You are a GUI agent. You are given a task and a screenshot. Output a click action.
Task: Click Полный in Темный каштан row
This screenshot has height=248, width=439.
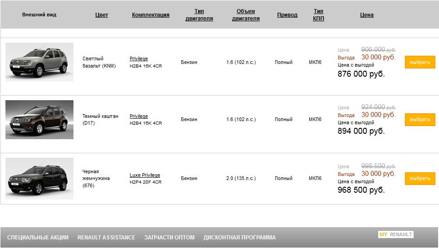[283, 120]
